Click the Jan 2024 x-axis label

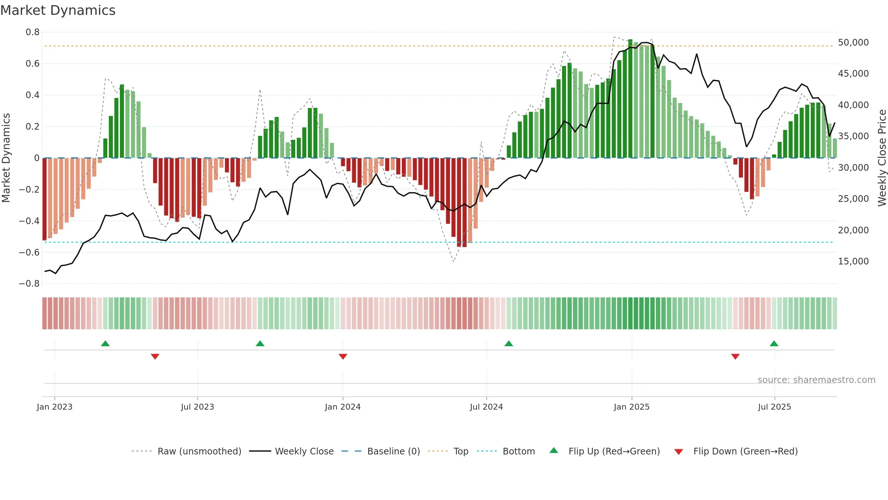pyautogui.click(x=343, y=407)
